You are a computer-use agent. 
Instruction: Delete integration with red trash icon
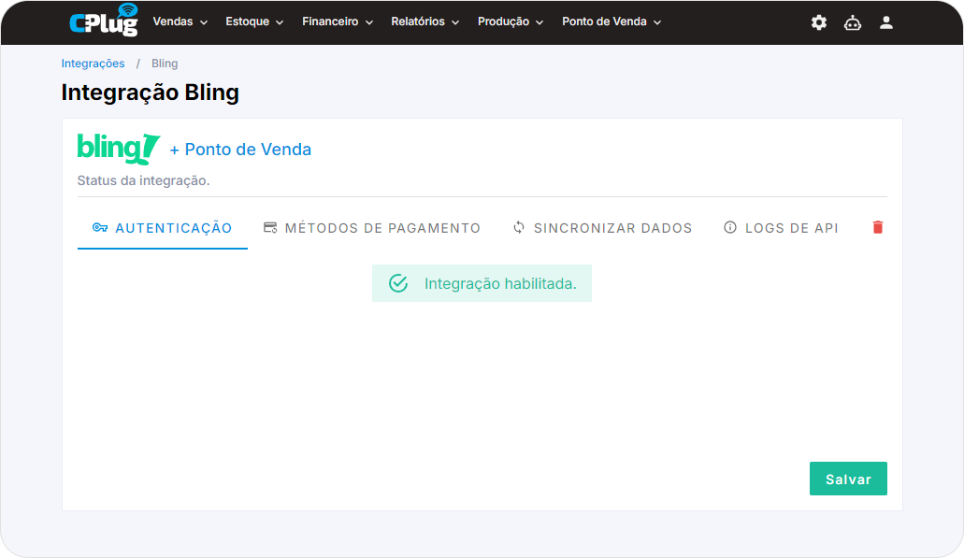(x=878, y=227)
